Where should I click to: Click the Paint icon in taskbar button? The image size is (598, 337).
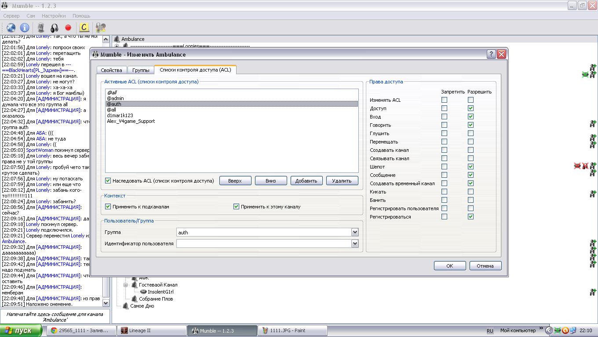(x=265, y=330)
